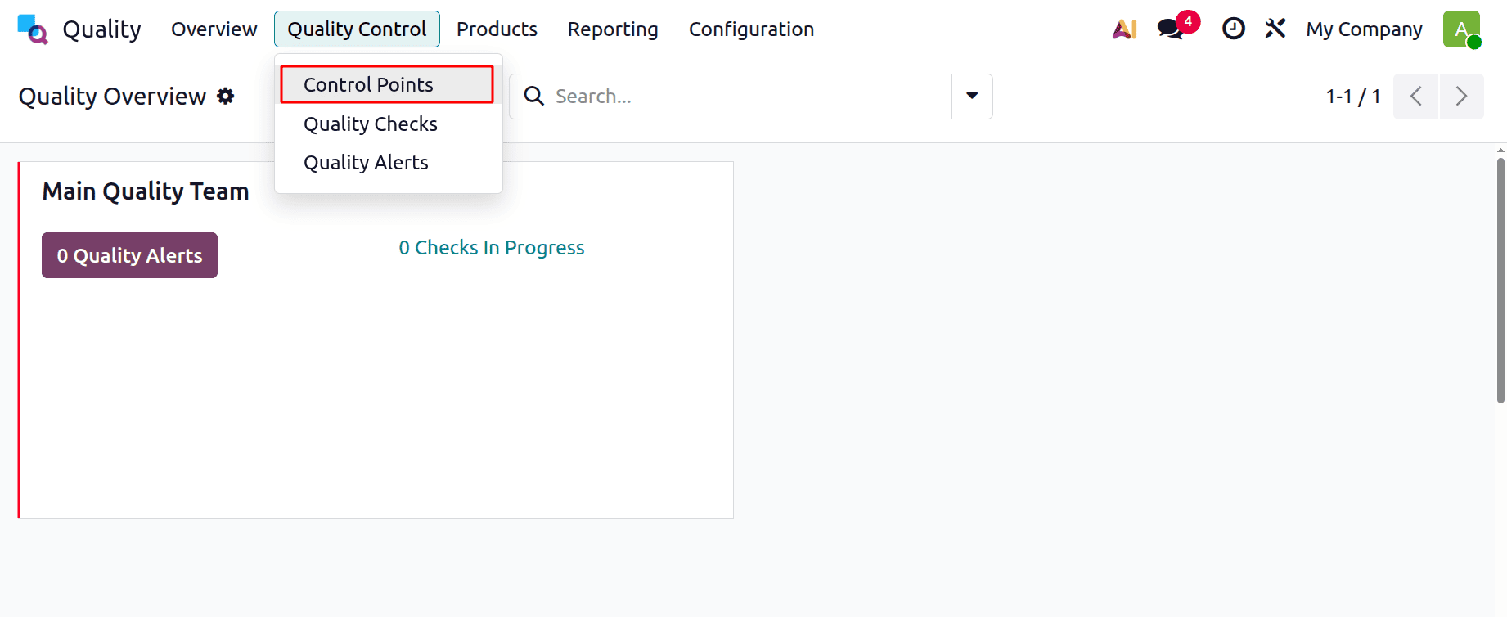Click the 0 Quality Alerts button
Viewport: 1507px width, 617px height.
(x=129, y=255)
